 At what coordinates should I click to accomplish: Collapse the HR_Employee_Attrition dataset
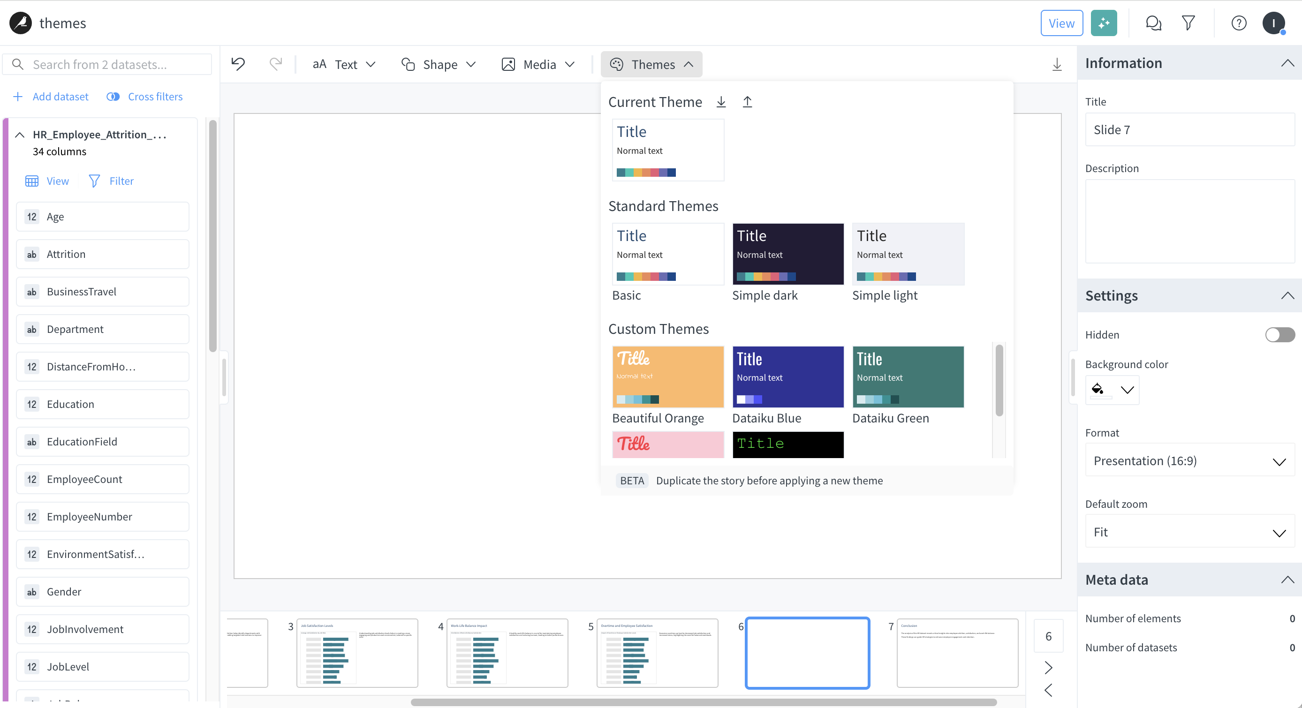(20, 135)
